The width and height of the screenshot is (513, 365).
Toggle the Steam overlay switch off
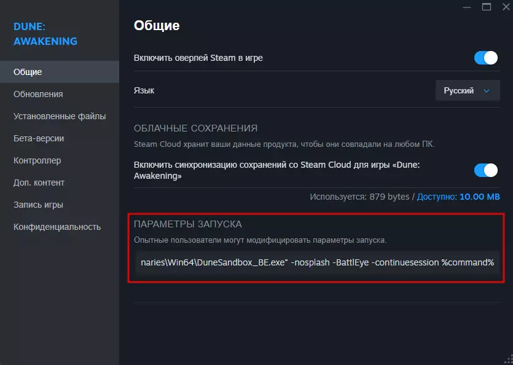click(486, 58)
